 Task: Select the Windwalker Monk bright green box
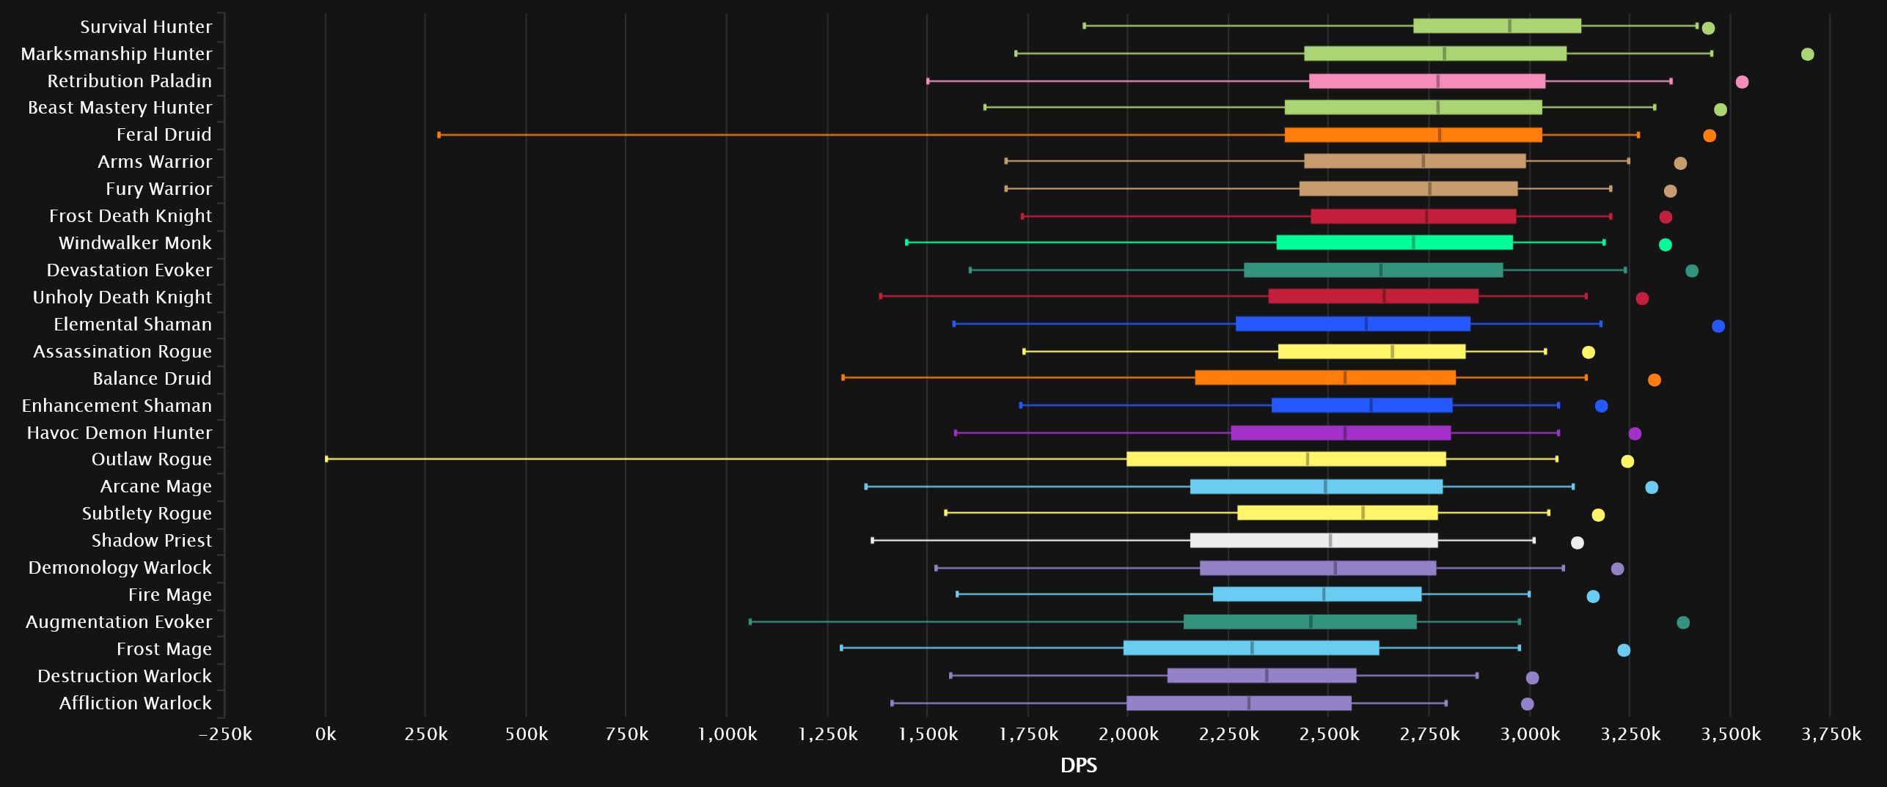tap(1394, 243)
